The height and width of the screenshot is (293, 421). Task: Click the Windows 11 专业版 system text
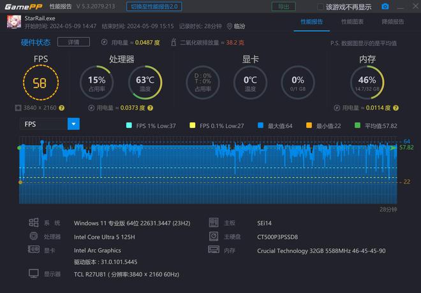[x=132, y=223]
